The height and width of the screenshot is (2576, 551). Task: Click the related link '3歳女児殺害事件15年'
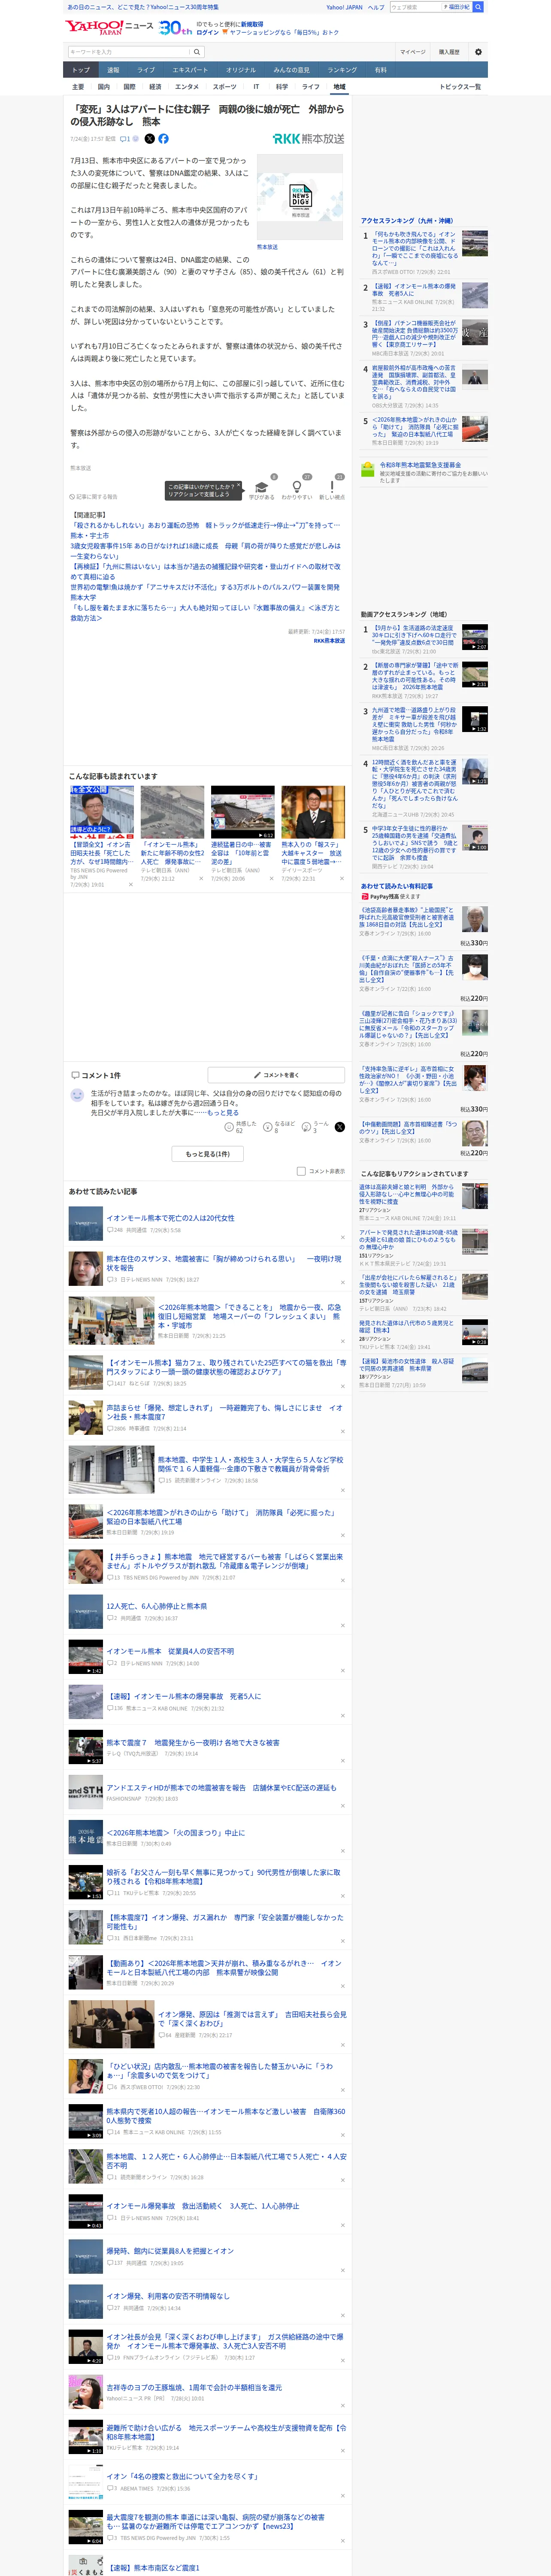tap(205, 551)
